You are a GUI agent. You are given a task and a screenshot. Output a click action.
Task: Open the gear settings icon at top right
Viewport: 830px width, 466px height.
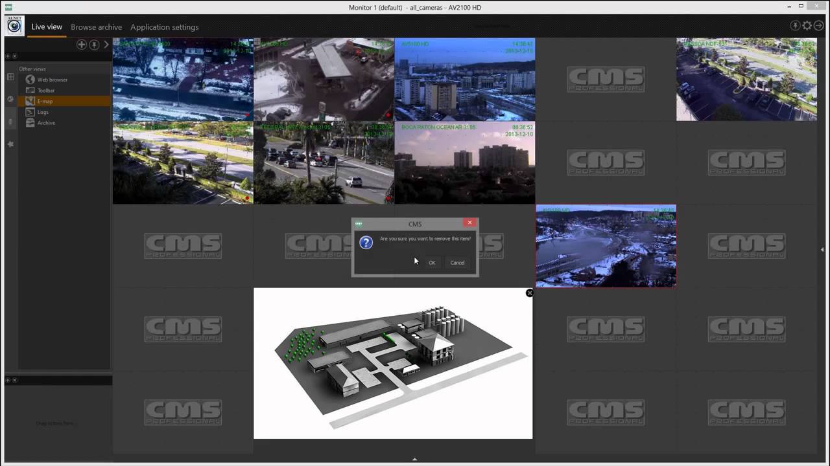pyautogui.click(x=807, y=26)
